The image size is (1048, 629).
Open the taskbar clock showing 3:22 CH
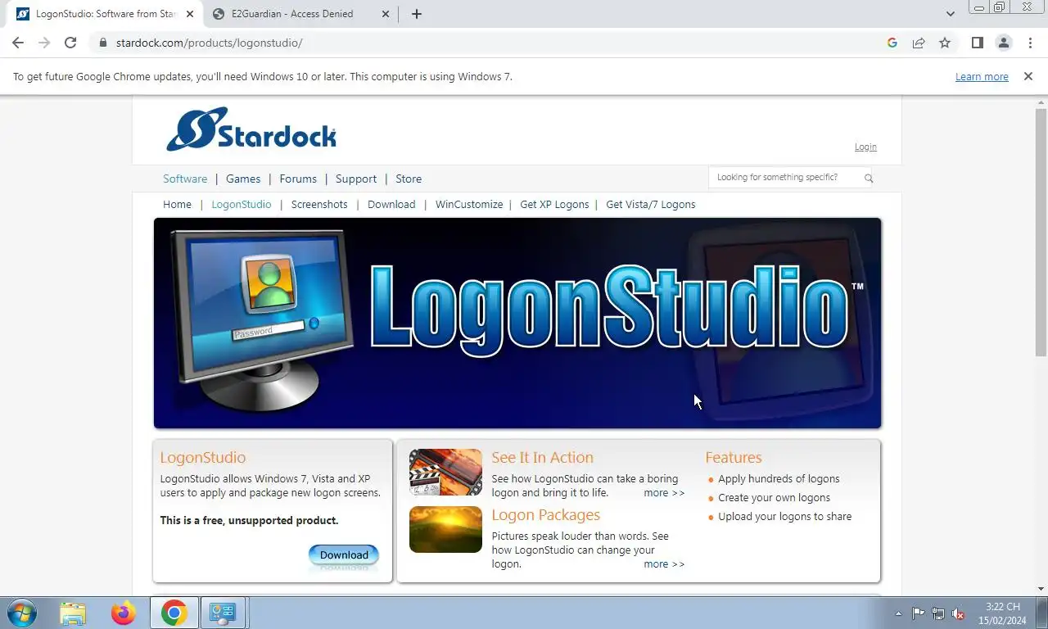(1003, 613)
